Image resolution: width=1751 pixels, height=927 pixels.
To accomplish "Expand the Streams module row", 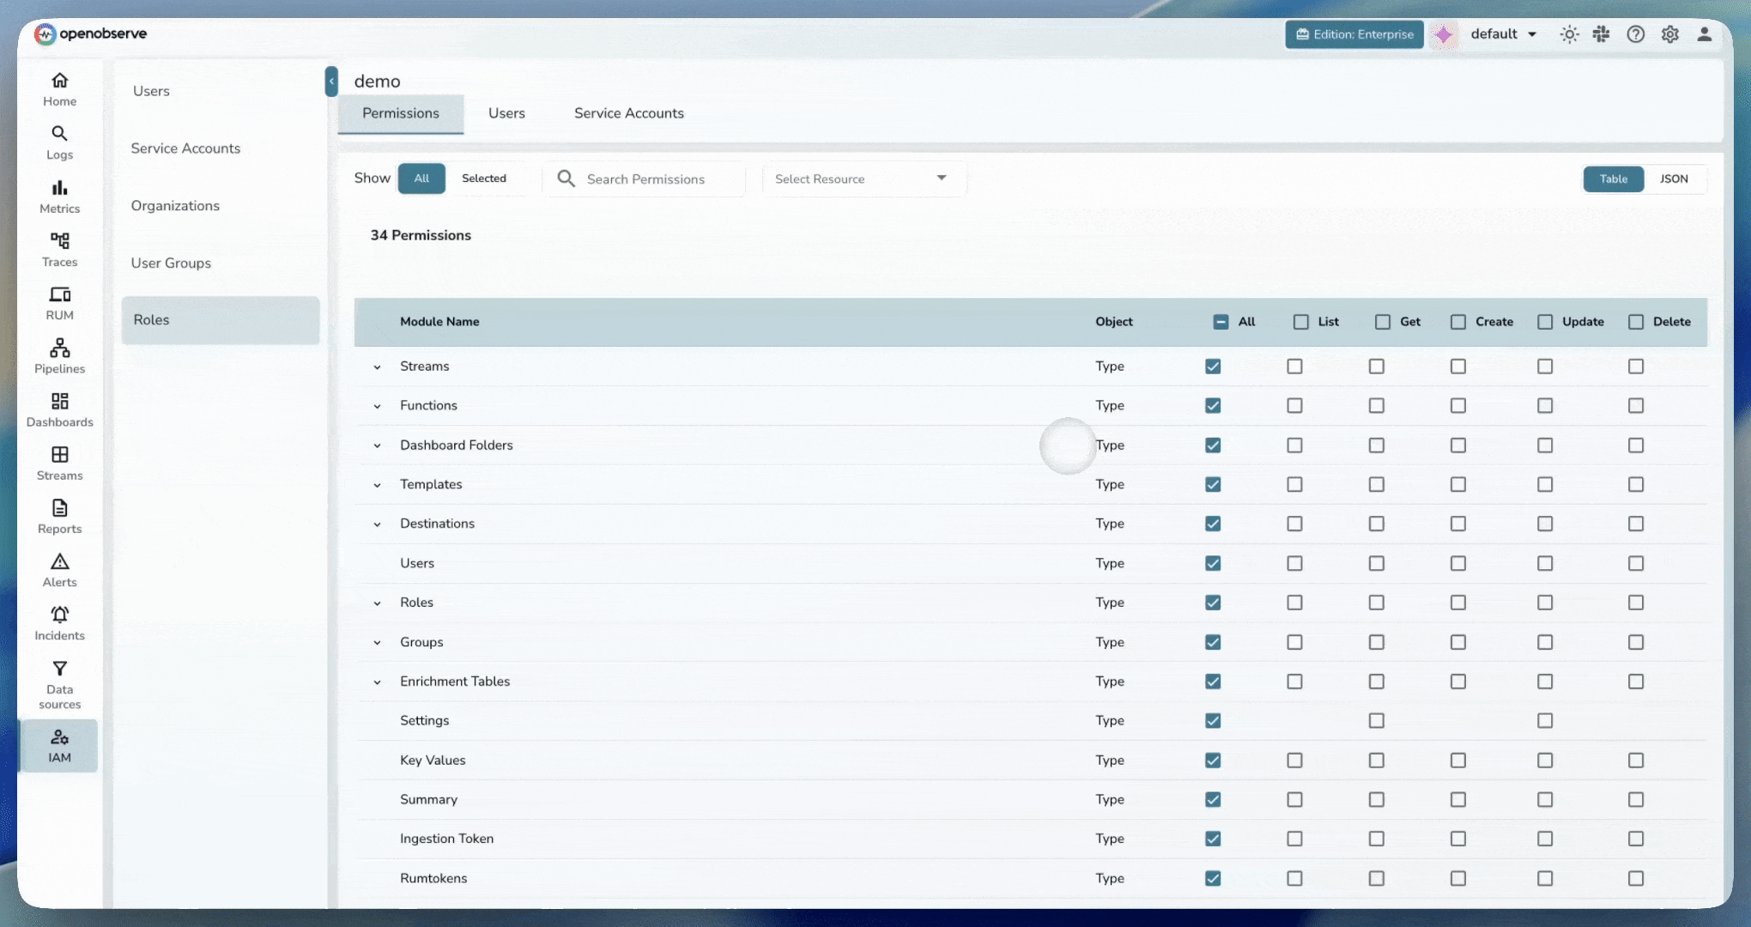I will (x=377, y=367).
